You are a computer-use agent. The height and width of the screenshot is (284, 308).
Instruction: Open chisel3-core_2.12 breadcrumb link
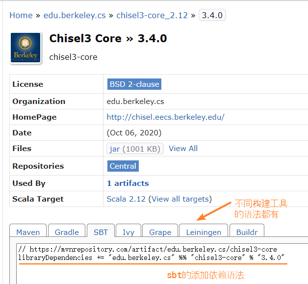pyautogui.click(x=152, y=15)
